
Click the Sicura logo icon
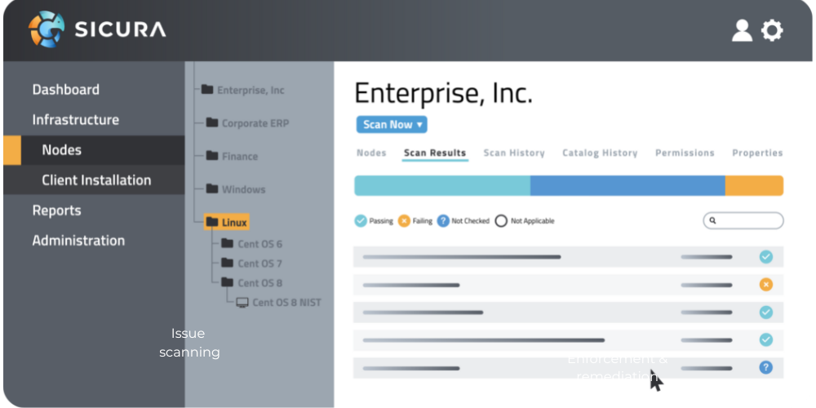[47, 30]
